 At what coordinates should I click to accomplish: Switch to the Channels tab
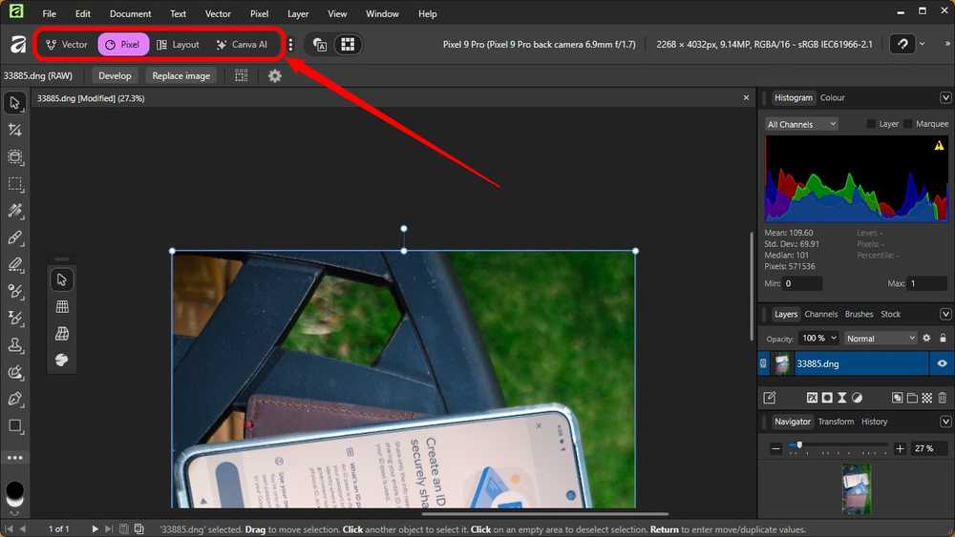pyautogui.click(x=821, y=314)
